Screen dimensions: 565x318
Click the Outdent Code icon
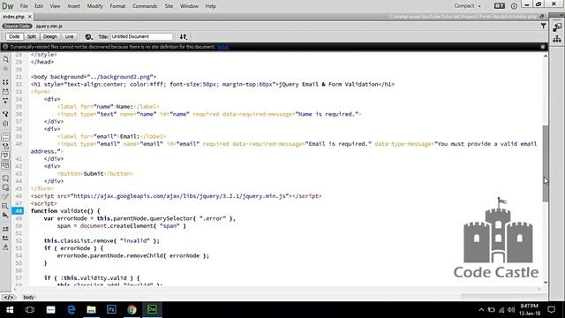[x=5, y=238]
